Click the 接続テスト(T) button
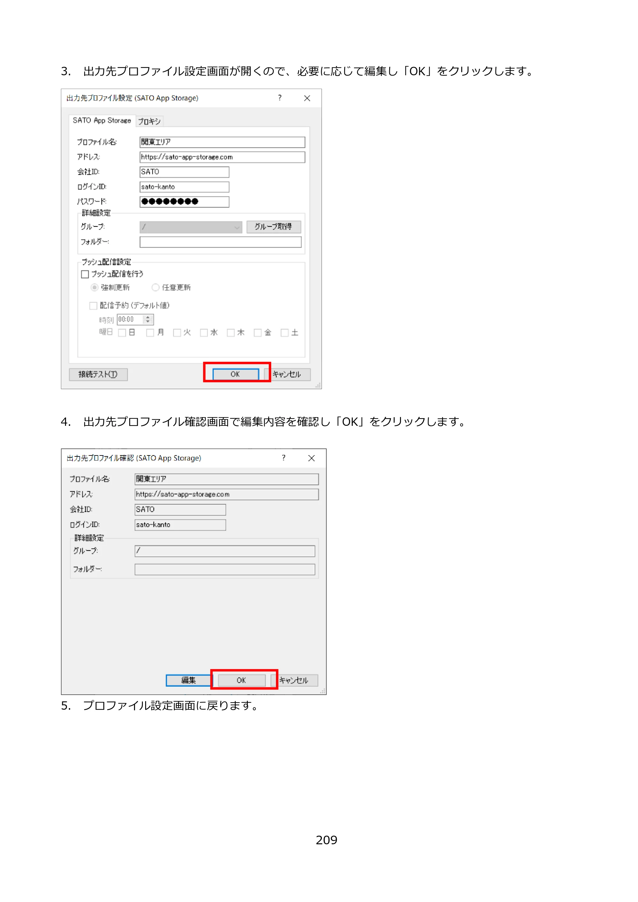This screenshot has height=902, width=638. point(98,375)
